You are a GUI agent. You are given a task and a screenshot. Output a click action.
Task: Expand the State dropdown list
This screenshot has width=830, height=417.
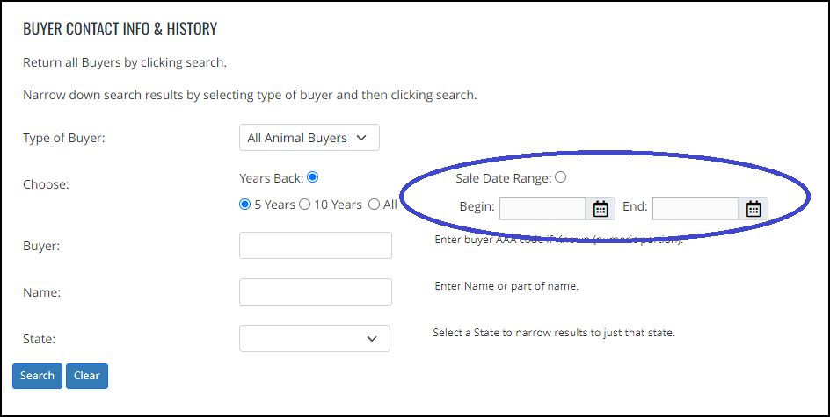(x=315, y=338)
